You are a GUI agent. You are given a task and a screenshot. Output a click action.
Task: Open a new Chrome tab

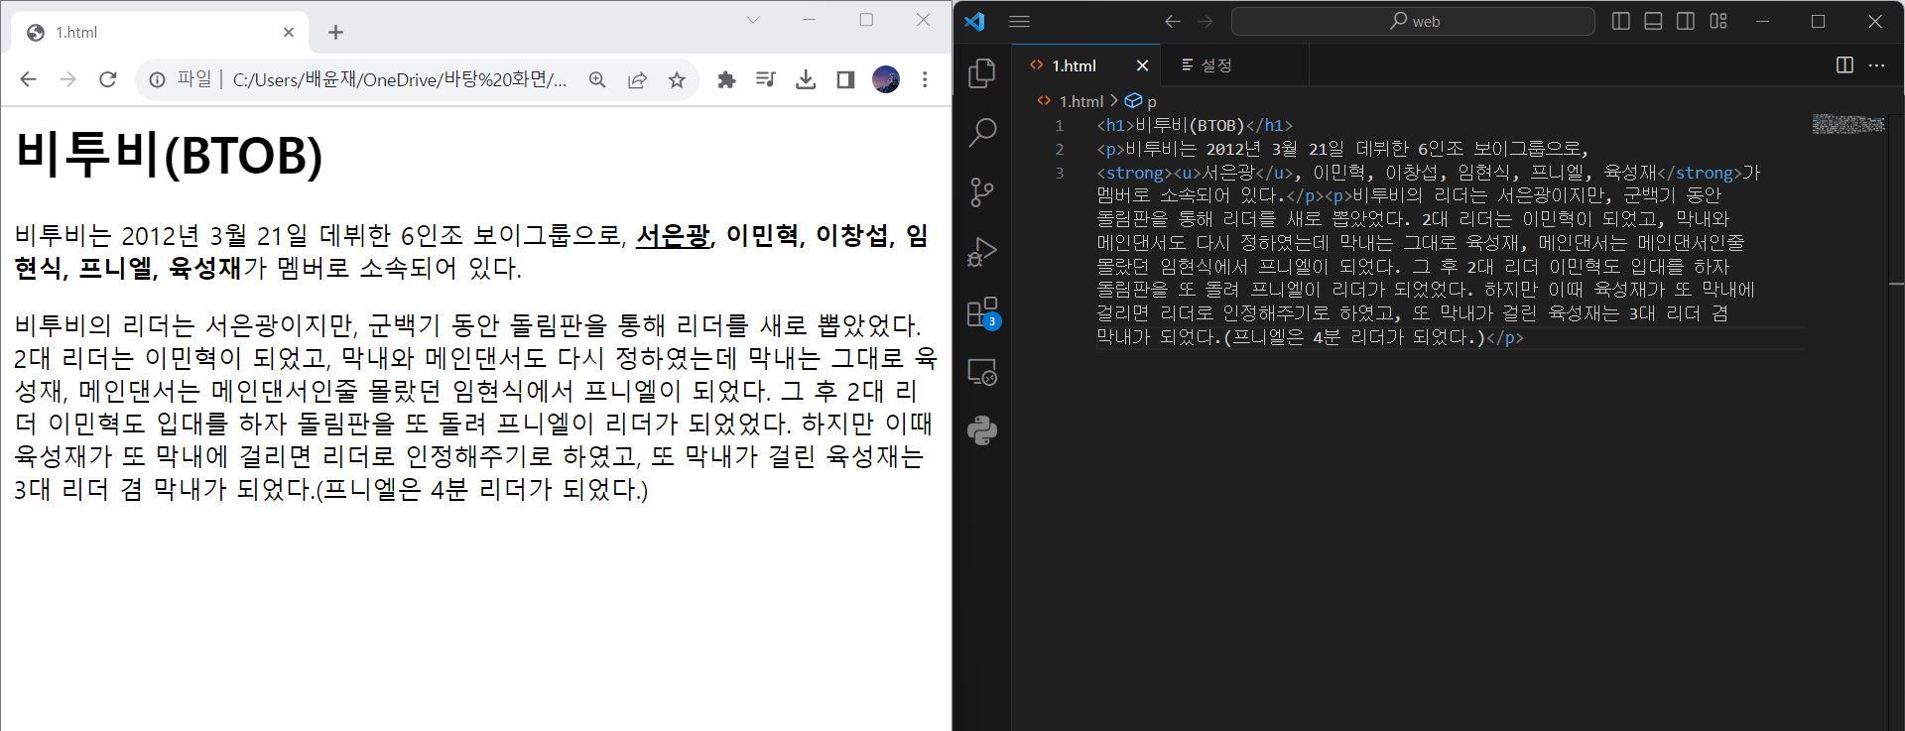335,33
